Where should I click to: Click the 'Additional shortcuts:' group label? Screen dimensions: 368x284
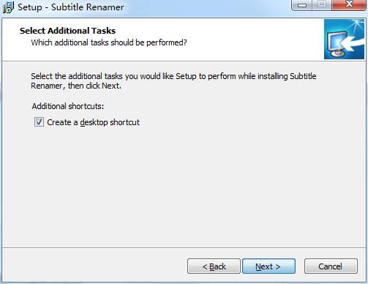tap(68, 106)
